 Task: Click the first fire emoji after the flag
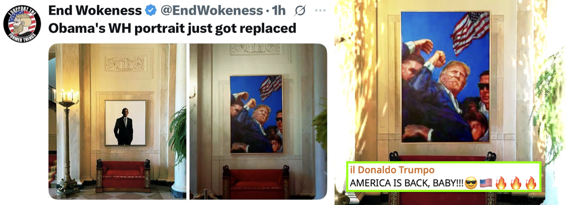tap(501, 183)
